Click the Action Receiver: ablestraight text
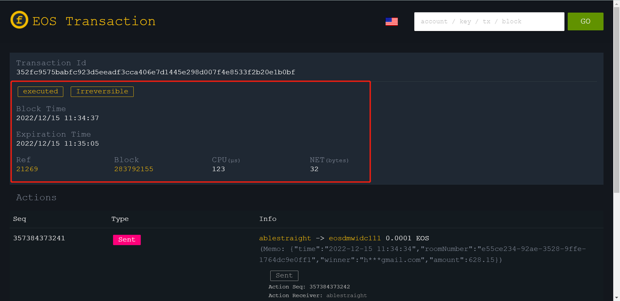The height and width of the screenshot is (301, 620). click(318, 296)
